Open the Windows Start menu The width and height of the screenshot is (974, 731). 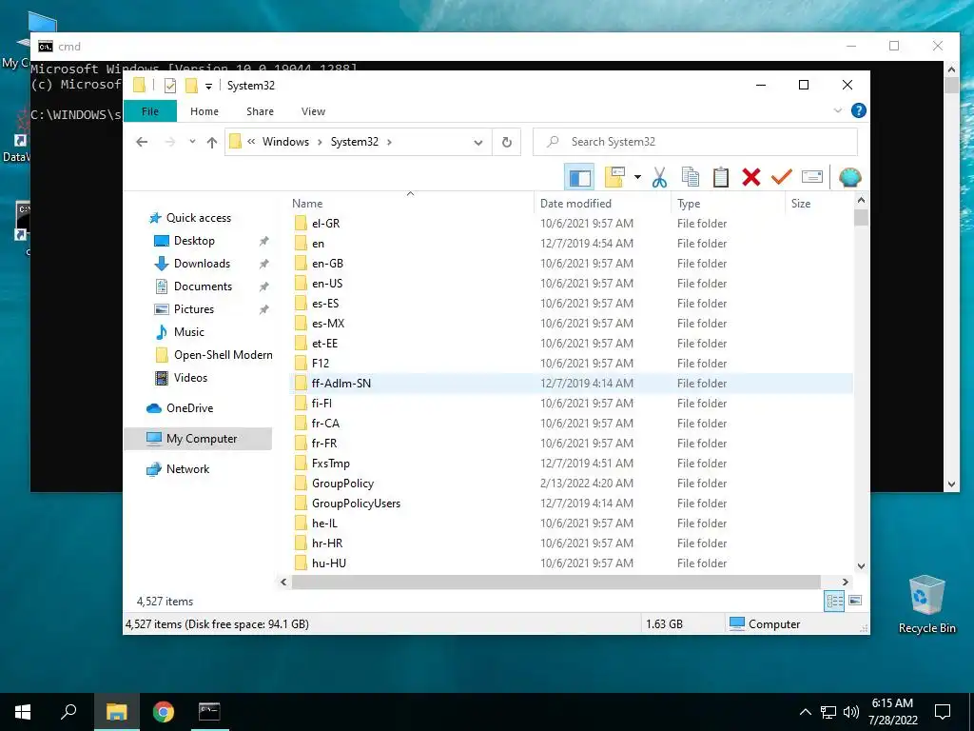tap(23, 712)
